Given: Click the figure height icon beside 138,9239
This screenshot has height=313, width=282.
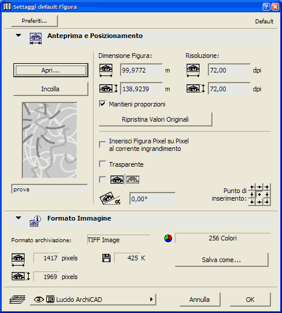Looking at the screenshot, I should point(109,88).
